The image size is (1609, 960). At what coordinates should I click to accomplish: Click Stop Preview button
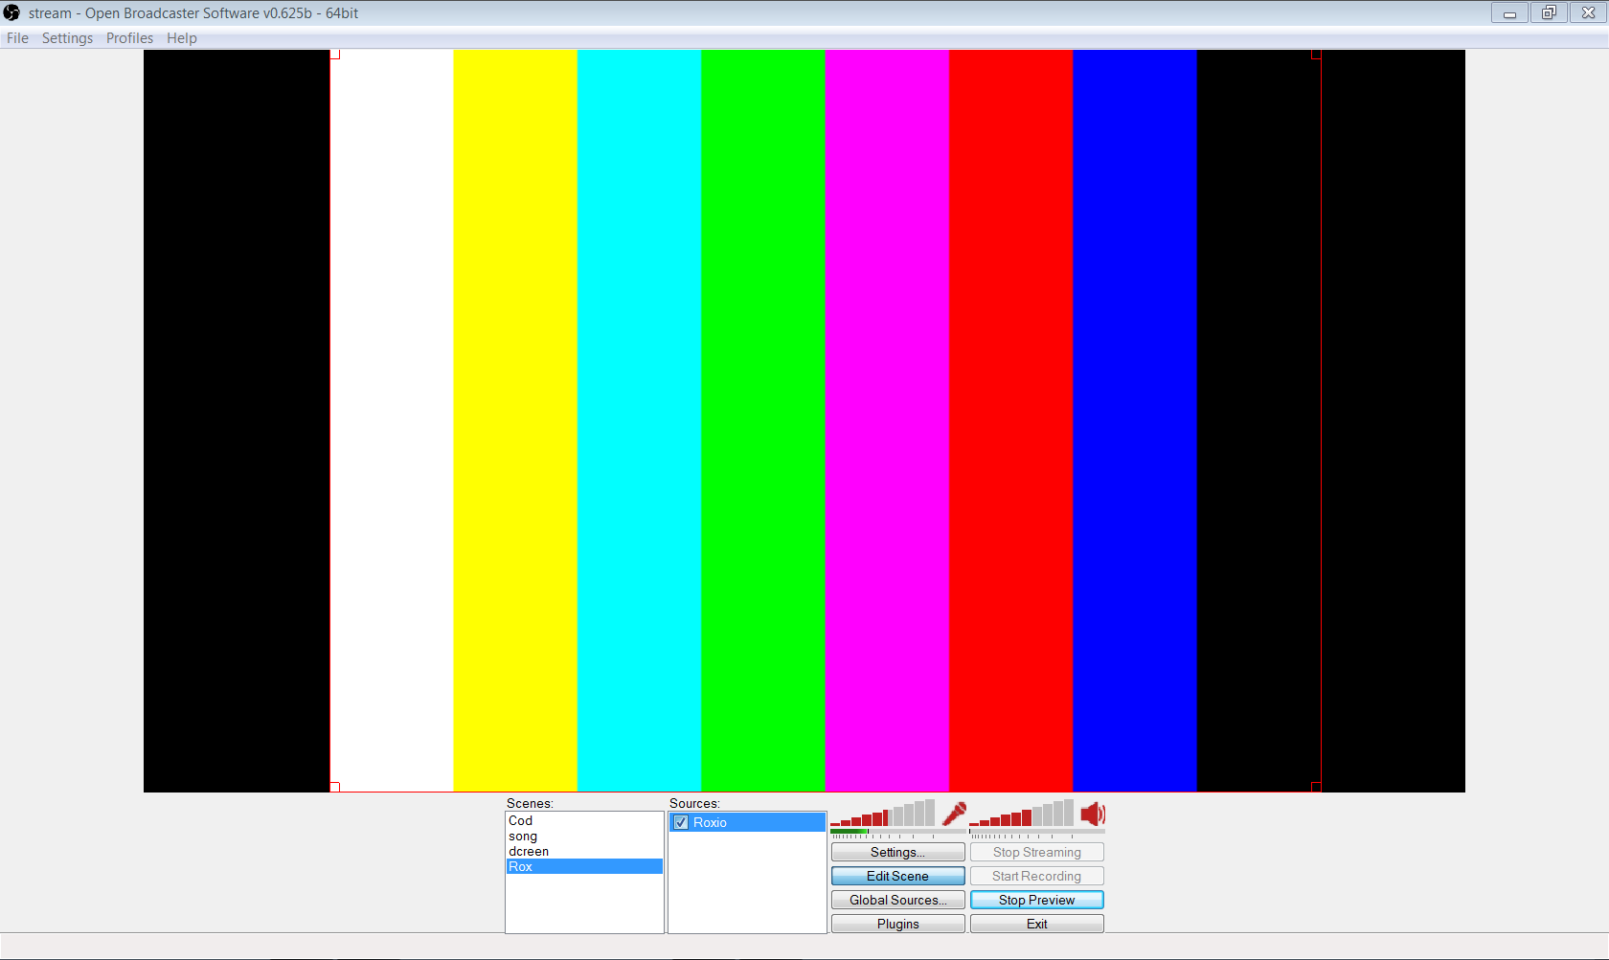point(1036,900)
